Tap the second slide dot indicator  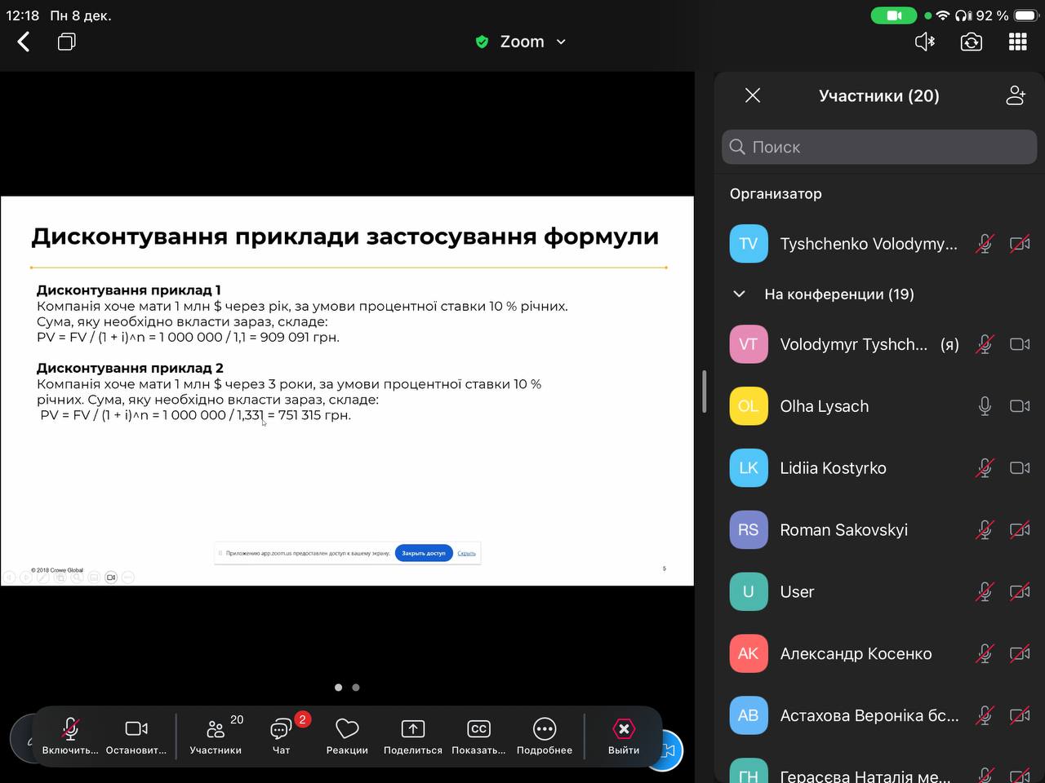click(x=357, y=688)
